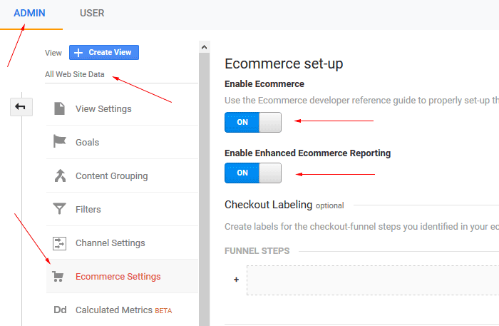Click the Channel Settings arrows icon
The image size is (499, 326).
(x=59, y=243)
